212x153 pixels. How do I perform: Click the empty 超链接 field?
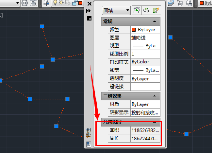tap(145, 87)
